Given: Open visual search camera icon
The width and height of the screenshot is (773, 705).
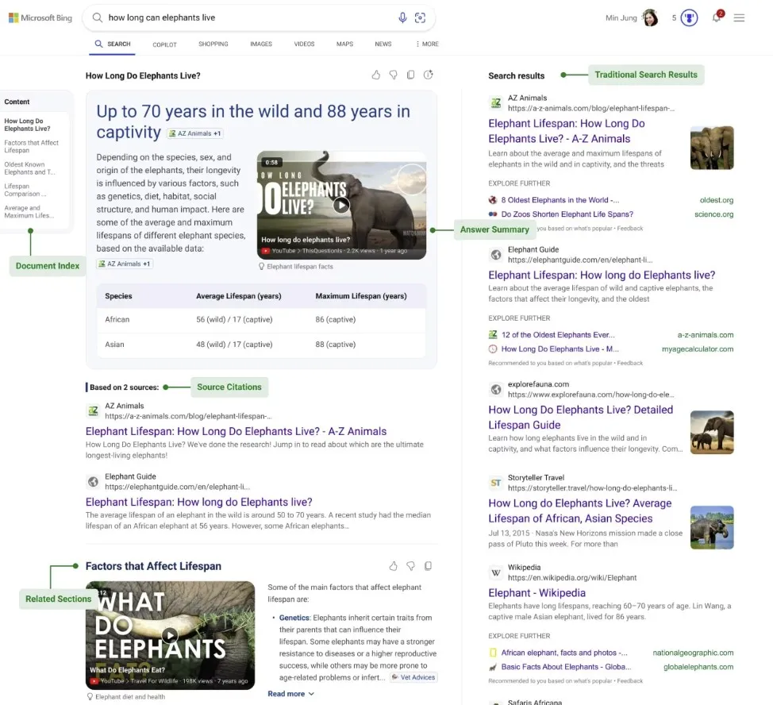Looking at the screenshot, I should coord(420,17).
